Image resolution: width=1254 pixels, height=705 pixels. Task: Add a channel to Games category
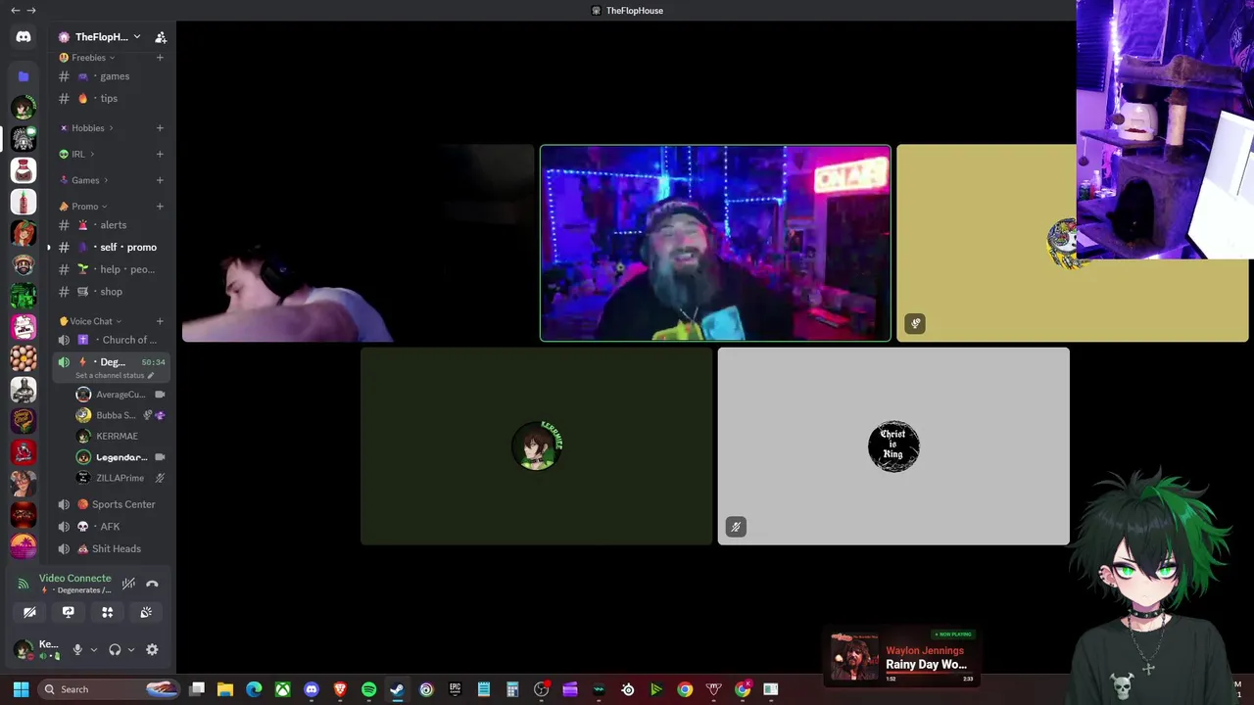click(160, 180)
